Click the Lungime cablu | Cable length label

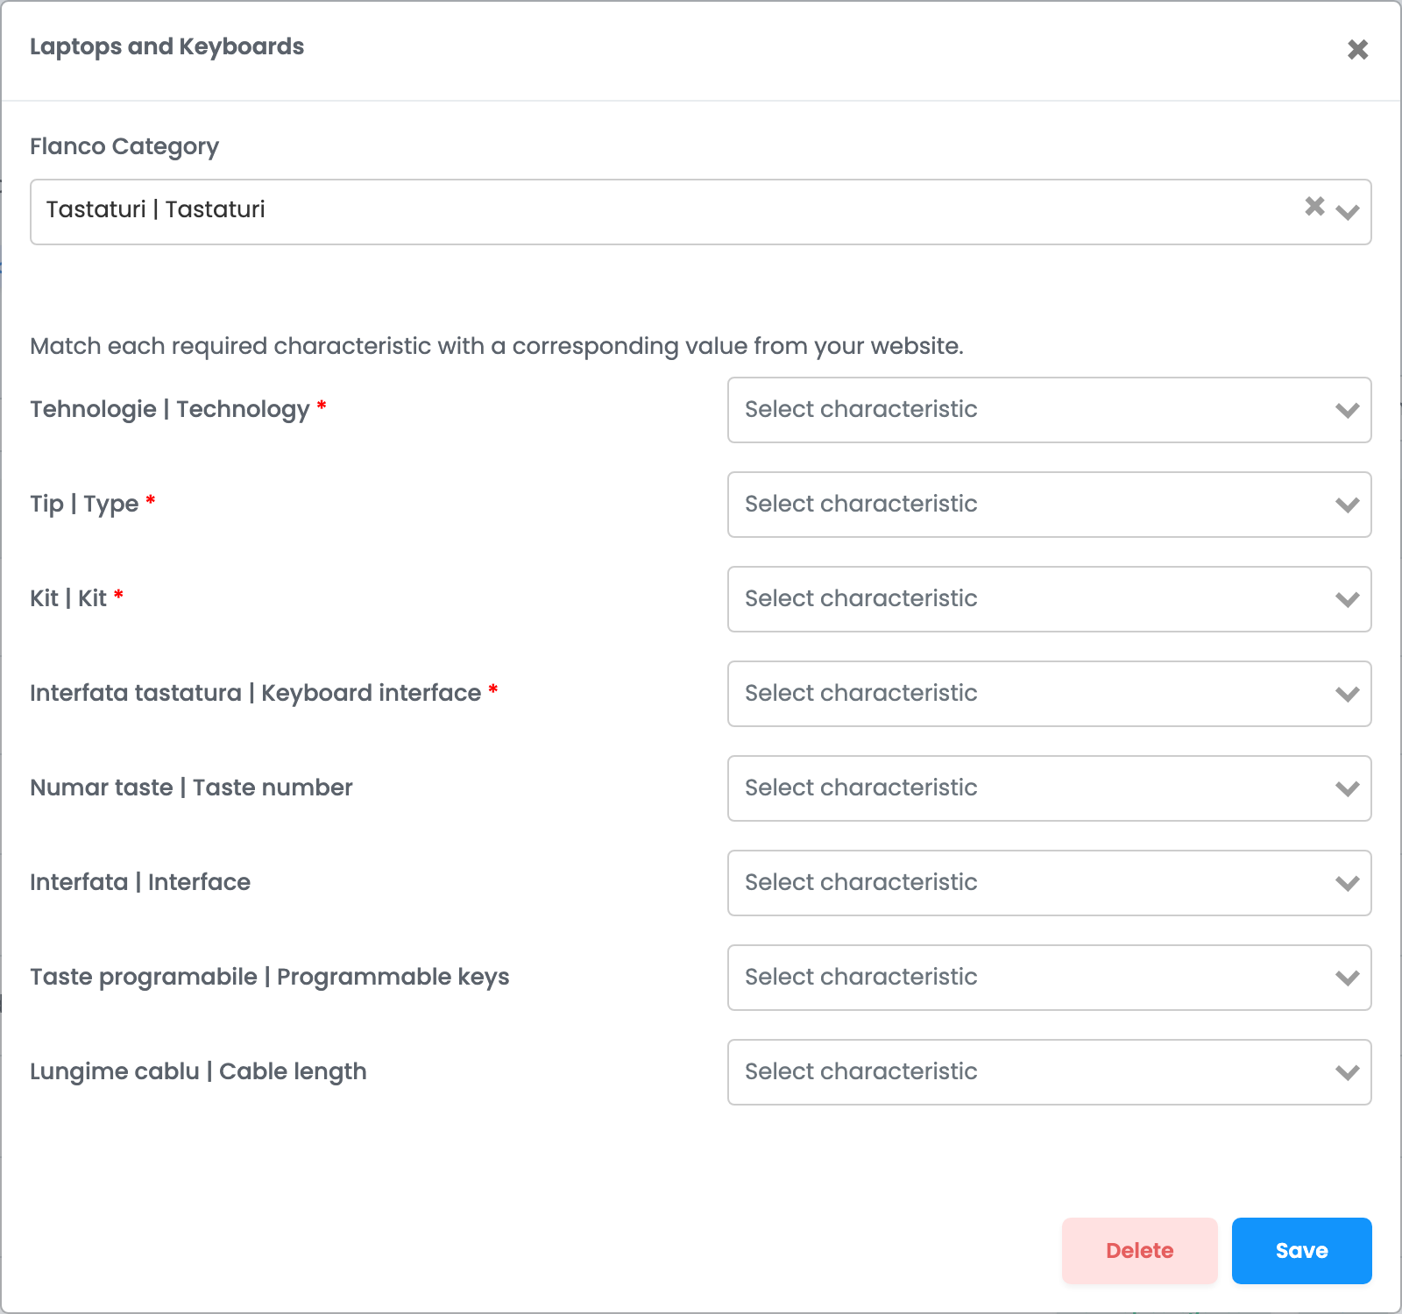(x=198, y=1072)
